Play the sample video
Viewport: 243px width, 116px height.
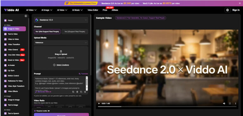pyautogui.click(x=99, y=103)
